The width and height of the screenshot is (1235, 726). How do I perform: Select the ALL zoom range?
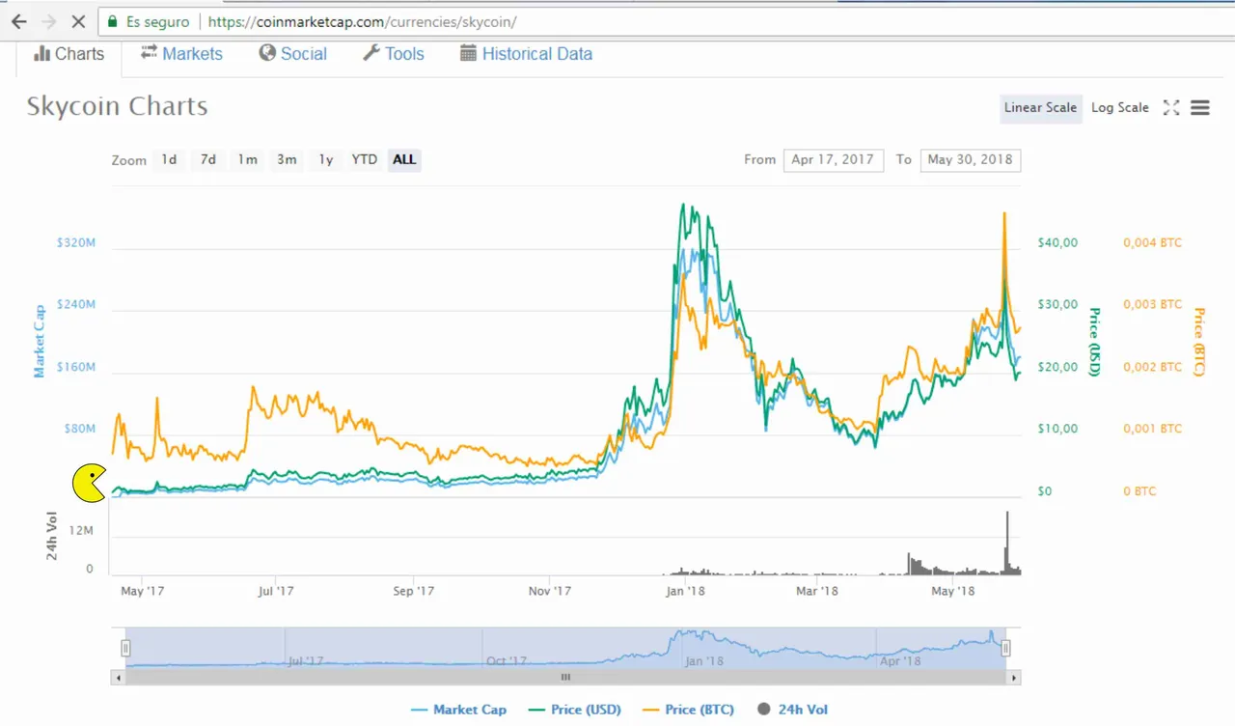point(404,159)
